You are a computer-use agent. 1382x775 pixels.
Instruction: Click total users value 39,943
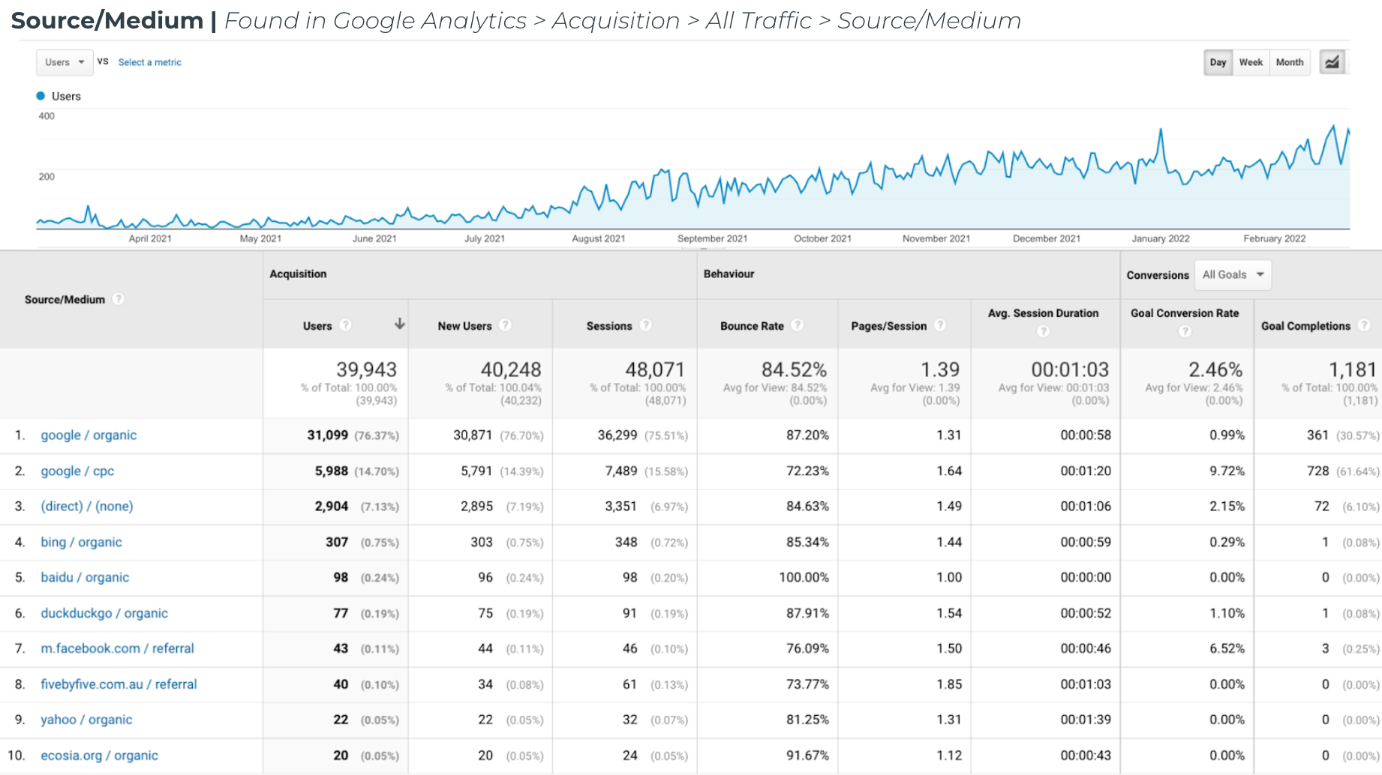(x=366, y=370)
